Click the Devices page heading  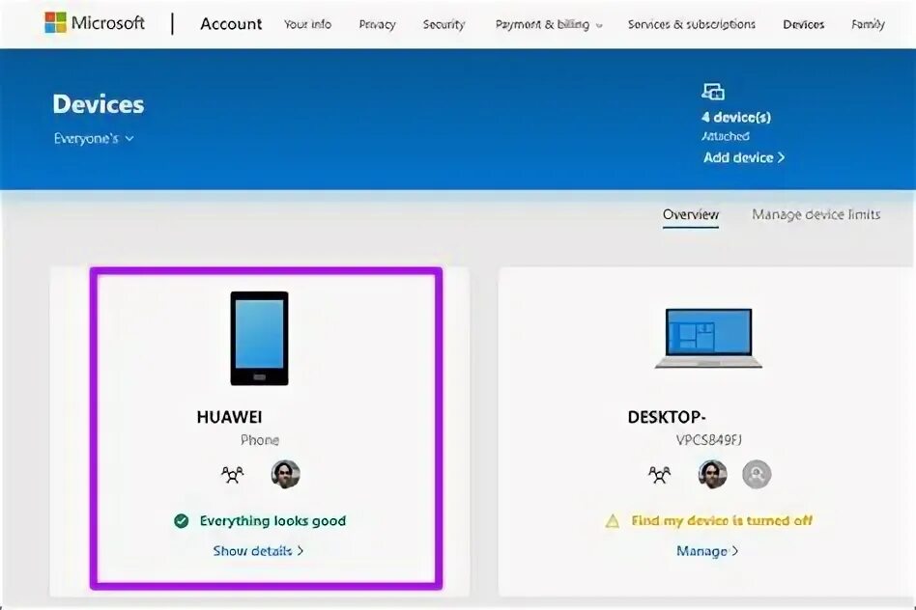click(99, 104)
